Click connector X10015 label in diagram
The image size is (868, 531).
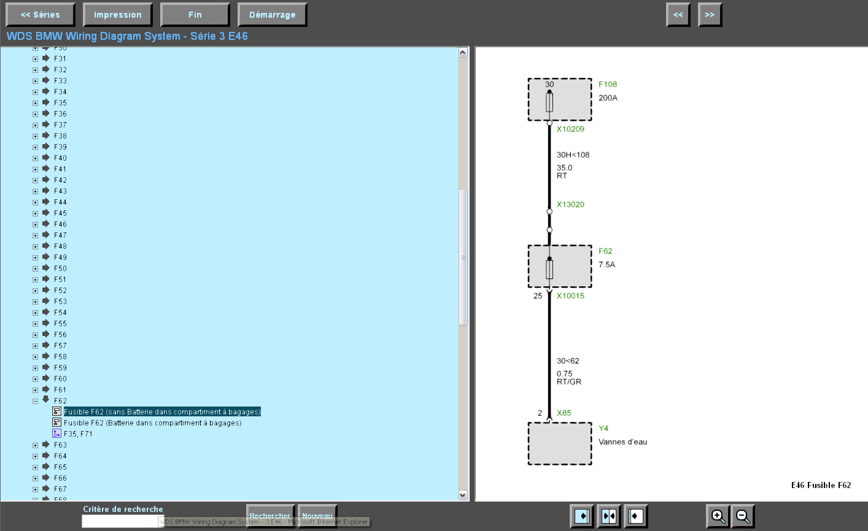[x=570, y=296]
